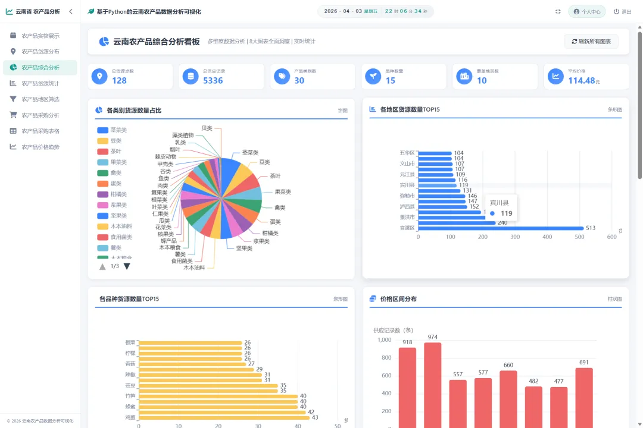Viewport: 643px width, 428px height.
Task: Click the light blue 薯类 legend swatch
Action: click(102, 248)
